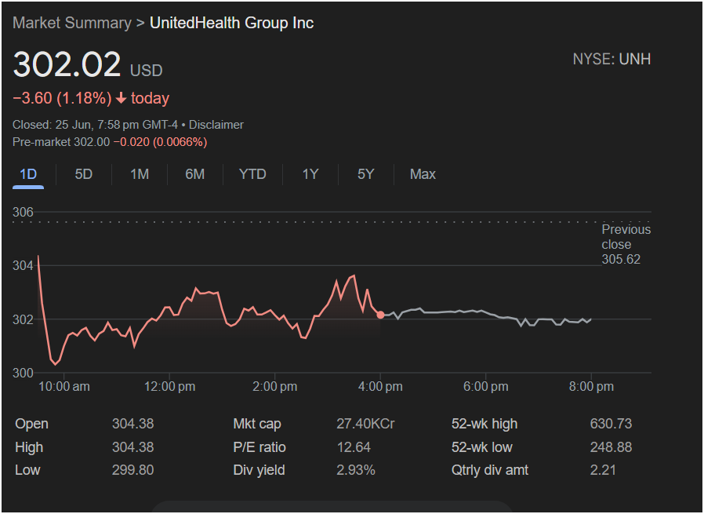Open the Market Summary breadcrumb link
The width and height of the screenshot is (704, 514).
72,23
